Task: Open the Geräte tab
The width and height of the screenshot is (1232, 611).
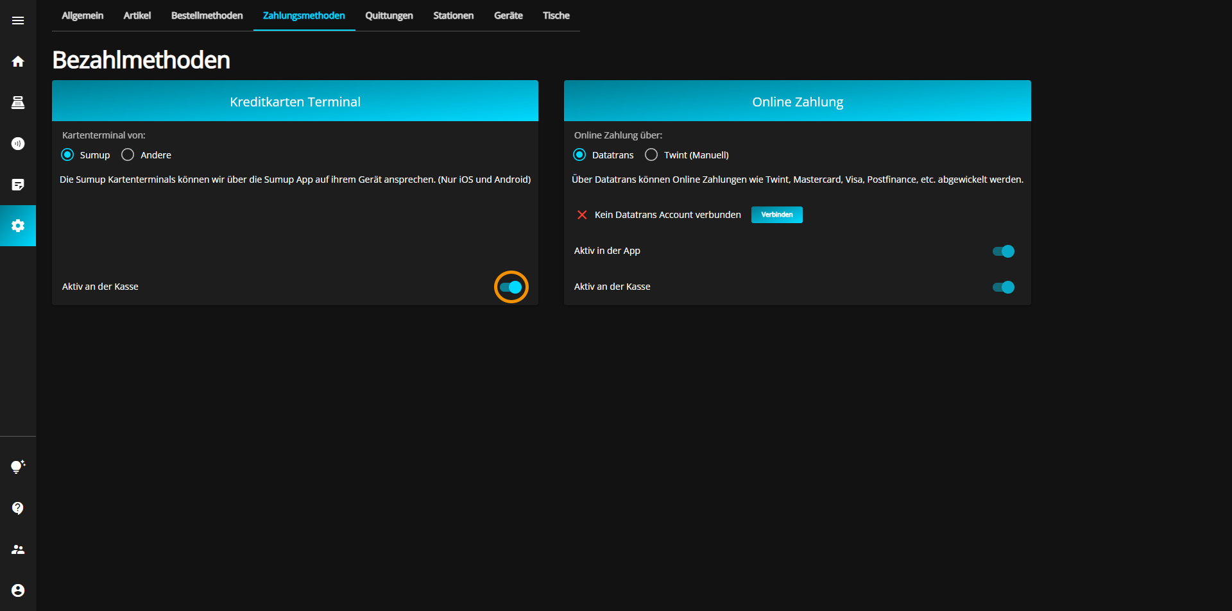Action: point(508,15)
